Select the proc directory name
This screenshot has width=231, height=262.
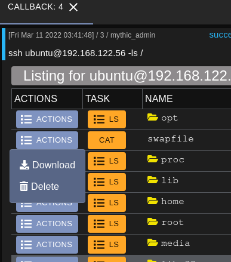click(x=173, y=160)
